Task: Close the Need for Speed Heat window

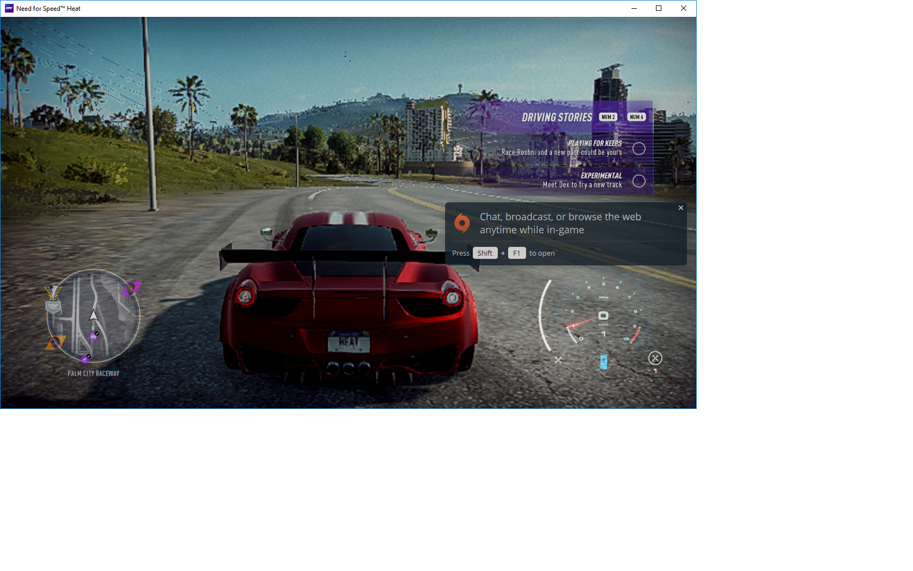Action: coord(684,8)
